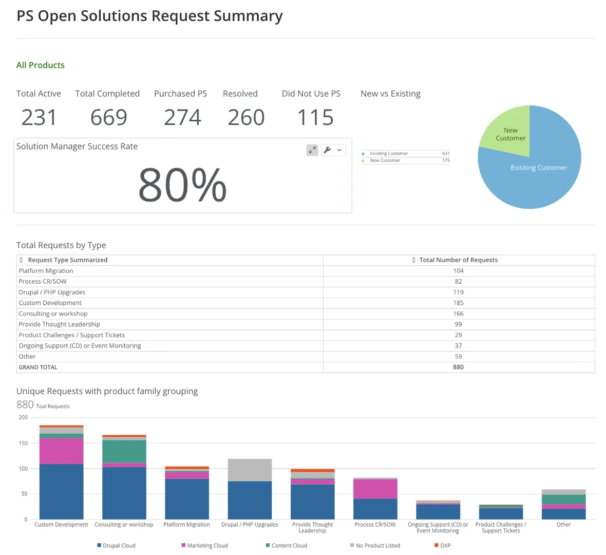The width and height of the screenshot is (606, 555).
Task: Toggle Drupal Cloud in the chart legend
Action: [99, 545]
